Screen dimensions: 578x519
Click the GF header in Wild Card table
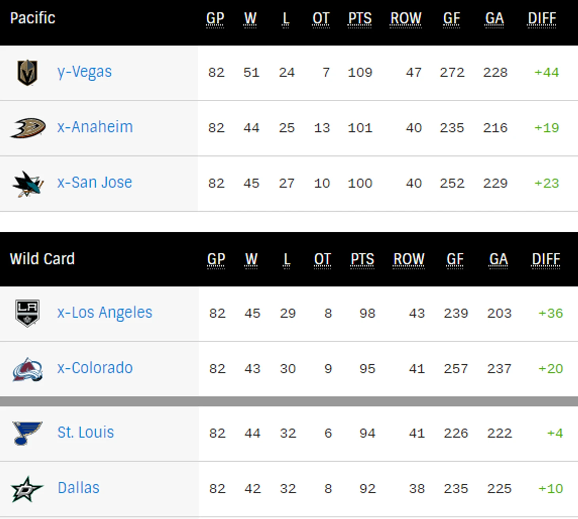pos(455,259)
